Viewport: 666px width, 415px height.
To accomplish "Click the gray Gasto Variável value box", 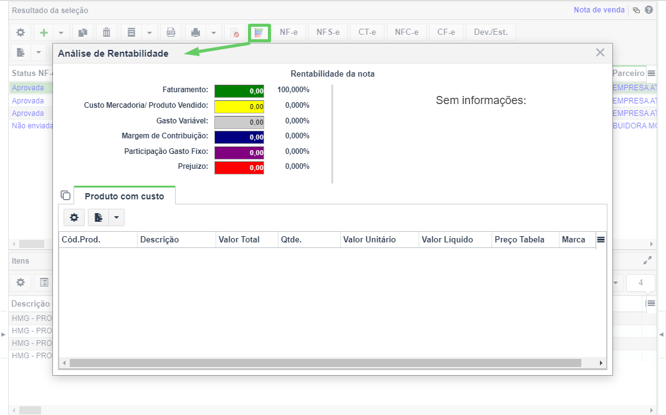I will tap(239, 122).
